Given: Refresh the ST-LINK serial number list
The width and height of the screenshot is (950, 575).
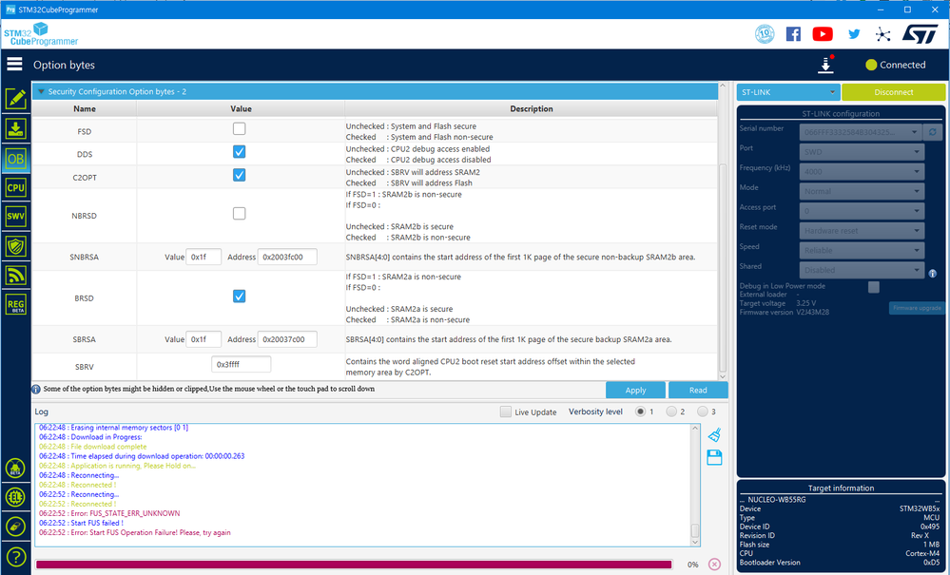Looking at the screenshot, I should coord(933,132).
